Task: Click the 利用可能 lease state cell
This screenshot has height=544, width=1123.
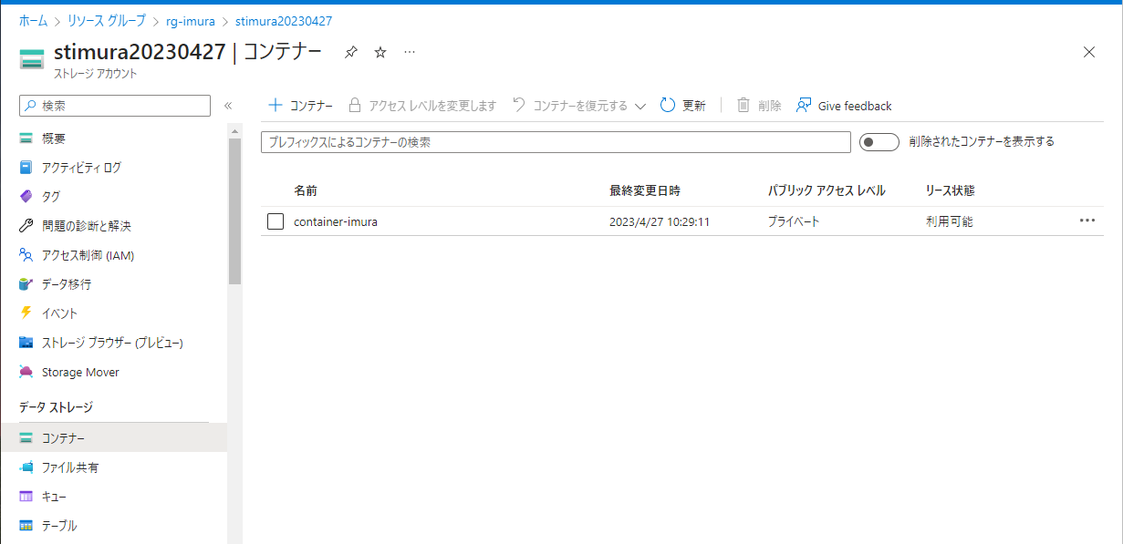Action: [949, 221]
